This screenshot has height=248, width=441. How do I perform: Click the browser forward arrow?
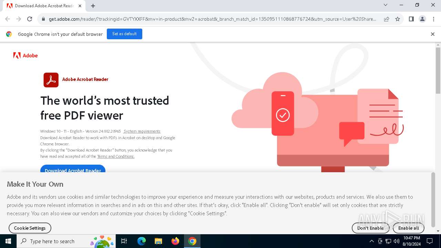(x=19, y=19)
